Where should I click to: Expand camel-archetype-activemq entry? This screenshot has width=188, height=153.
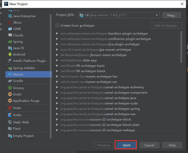57,87
